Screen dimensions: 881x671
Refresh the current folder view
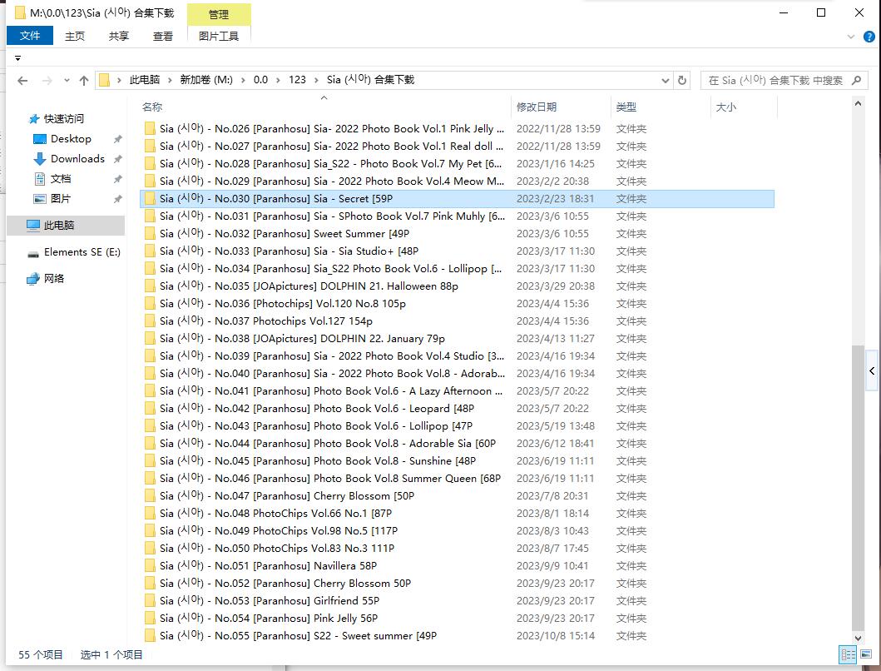click(x=682, y=81)
